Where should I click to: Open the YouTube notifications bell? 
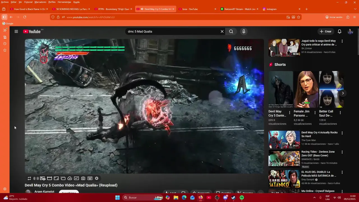click(339, 31)
